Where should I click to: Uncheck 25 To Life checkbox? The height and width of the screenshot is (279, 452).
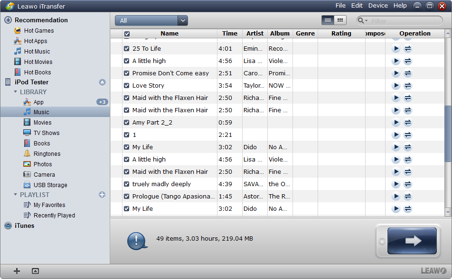point(127,49)
